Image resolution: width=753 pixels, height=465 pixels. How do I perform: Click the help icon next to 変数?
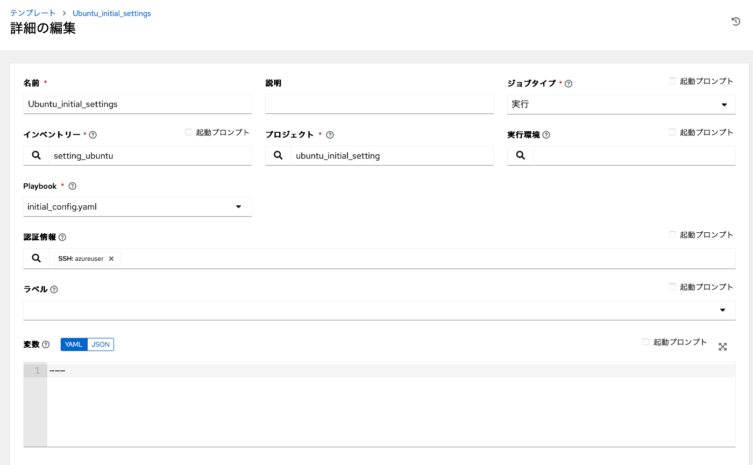(x=46, y=345)
